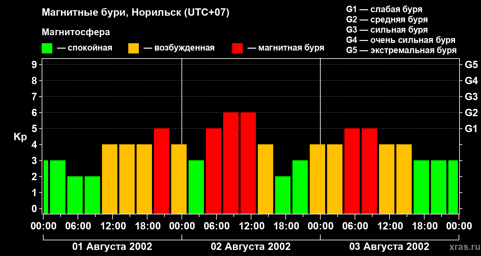The width and height of the screenshot is (481, 256).
Task: Click the later red Kp 6 bar ending after 12:00
Action: pyautogui.click(x=248, y=163)
